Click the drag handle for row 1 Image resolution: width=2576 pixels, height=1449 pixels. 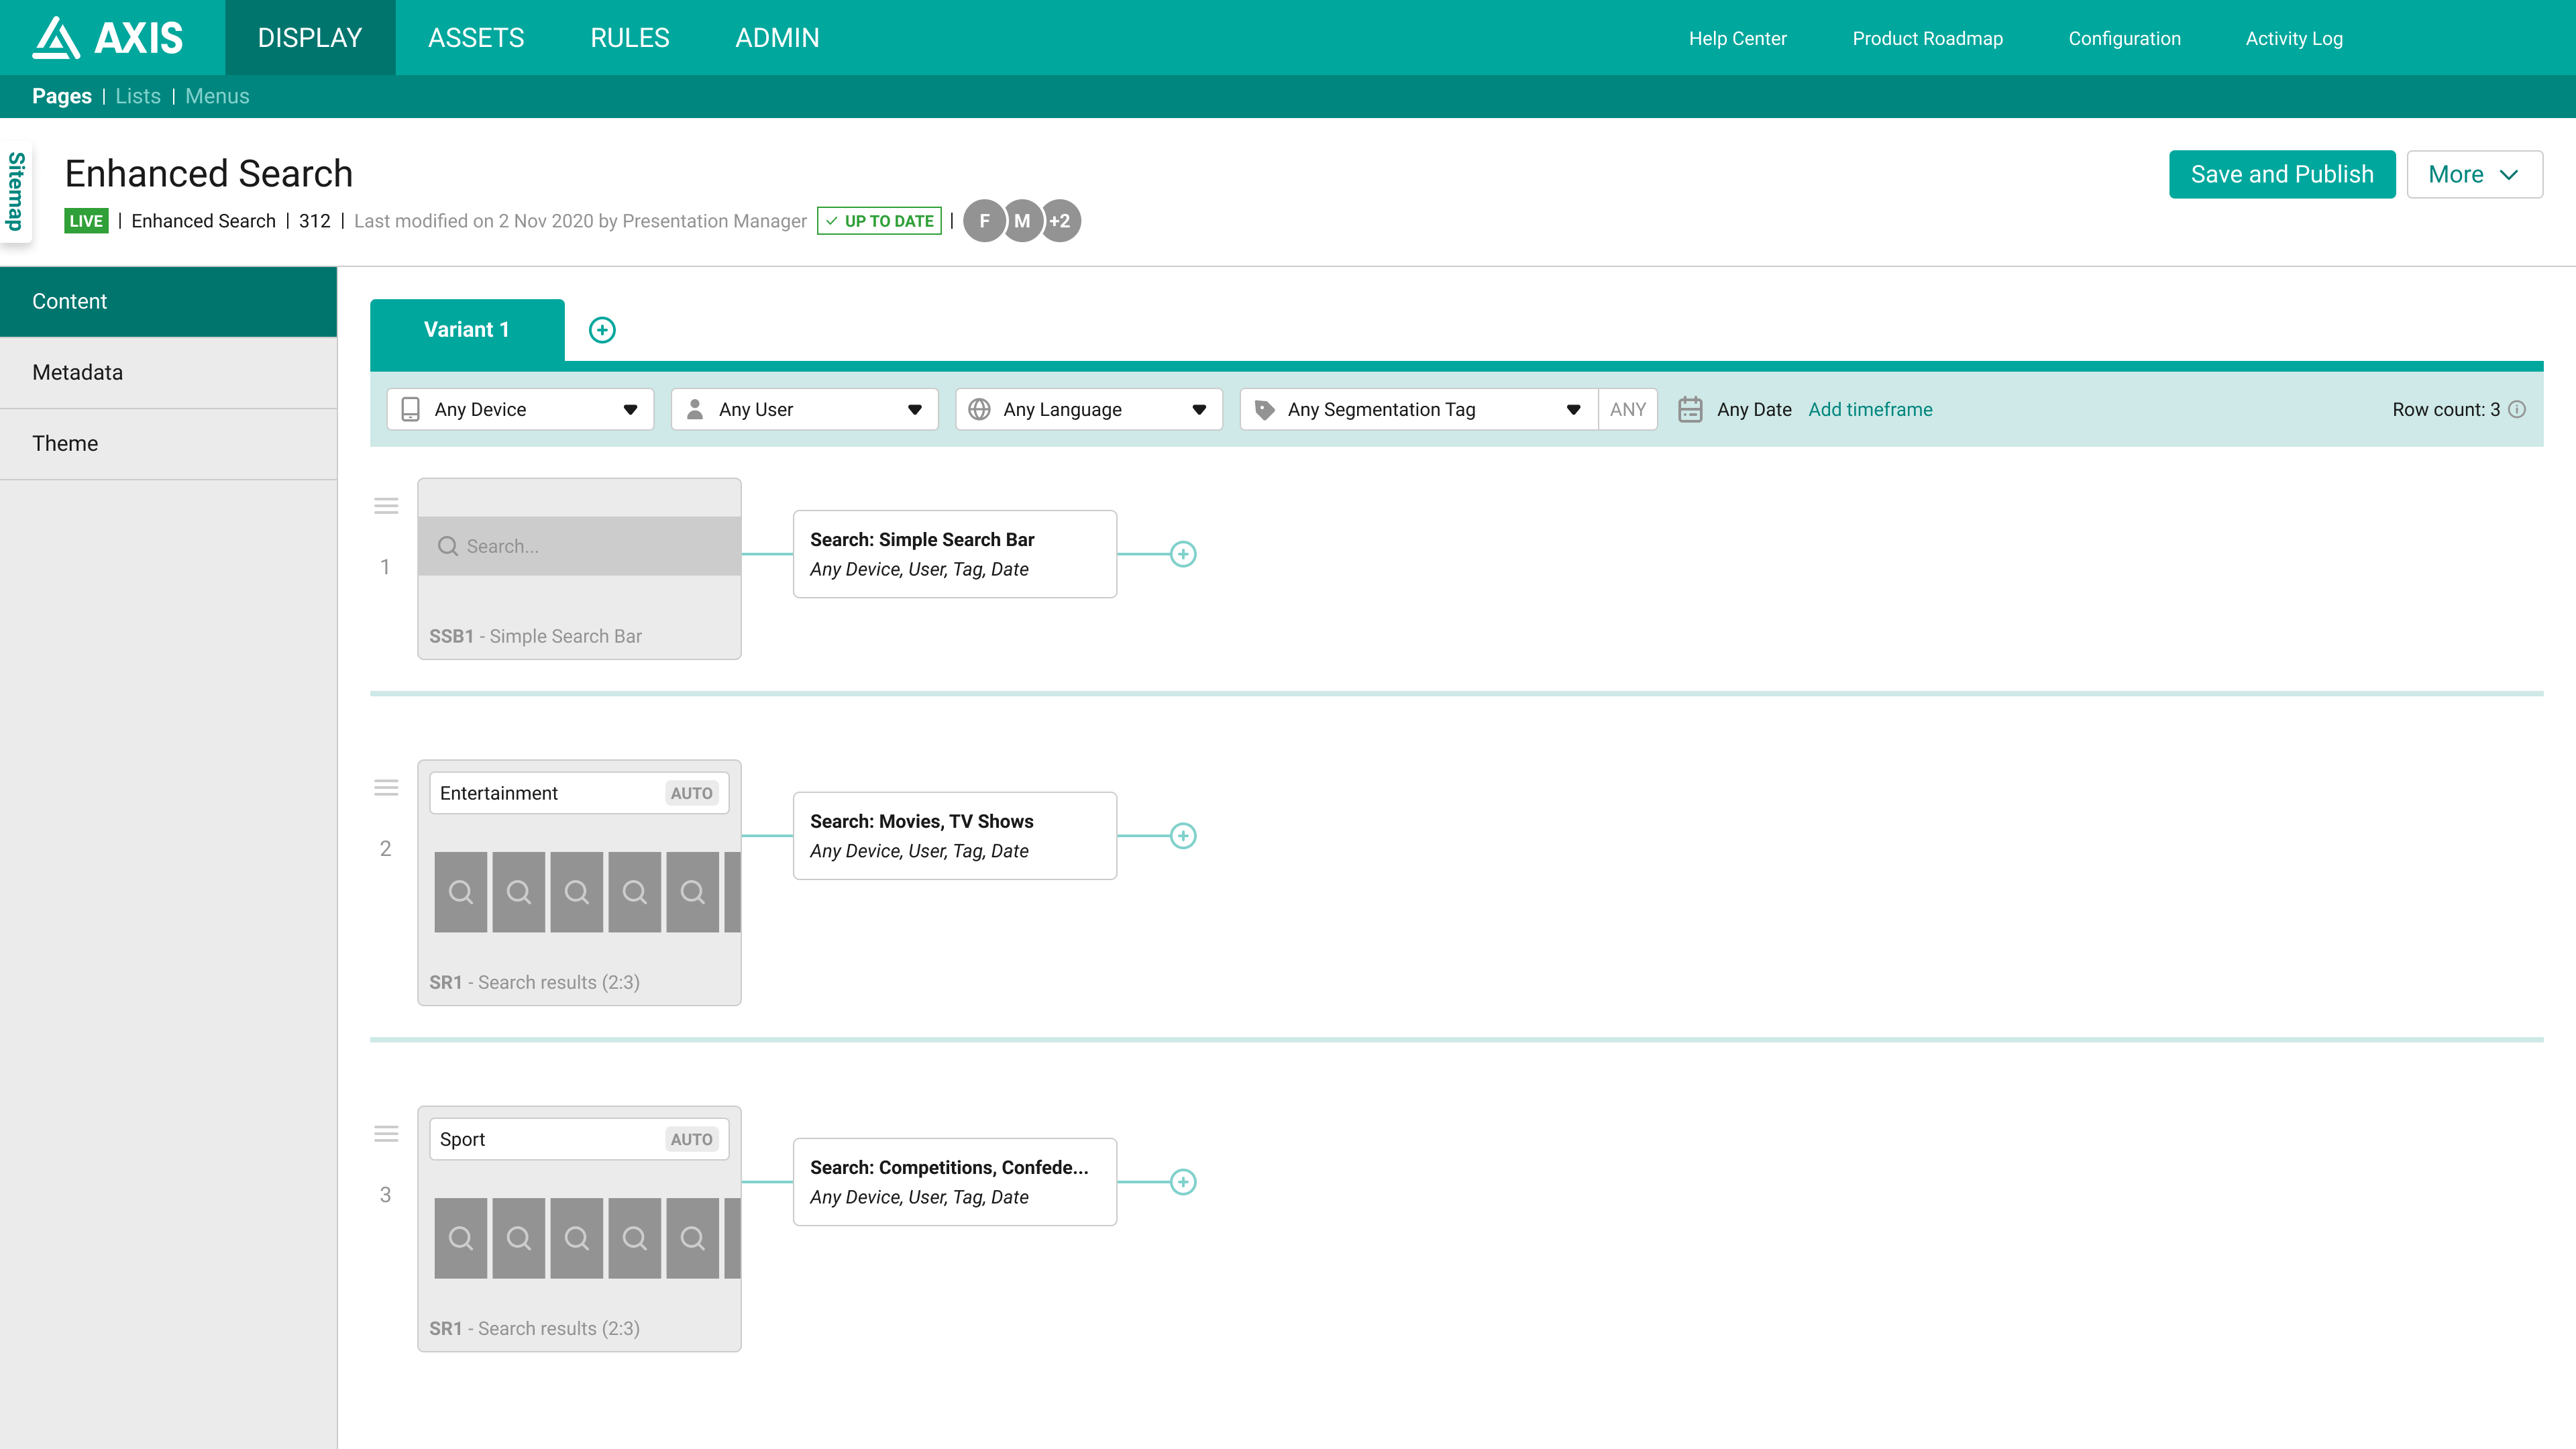coord(386,506)
